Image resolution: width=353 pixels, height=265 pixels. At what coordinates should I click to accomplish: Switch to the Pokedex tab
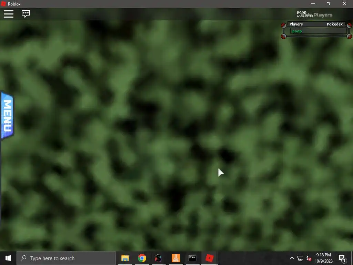click(334, 24)
